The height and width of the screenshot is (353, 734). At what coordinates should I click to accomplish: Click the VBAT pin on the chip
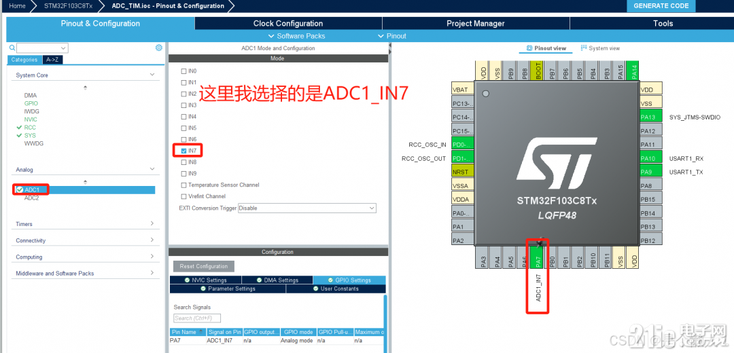coord(463,90)
